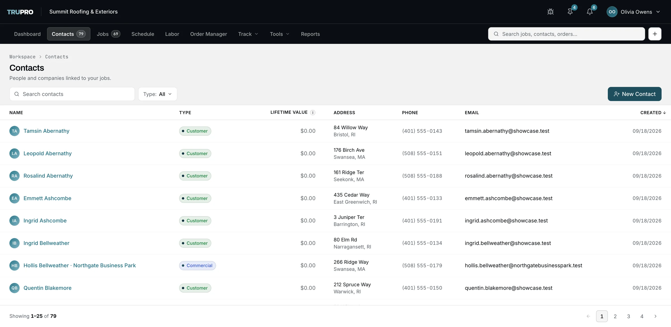Image resolution: width=671 pixels, height=327 pixels.
Task: Go to page 2
Action: click(x=615, y=316)
